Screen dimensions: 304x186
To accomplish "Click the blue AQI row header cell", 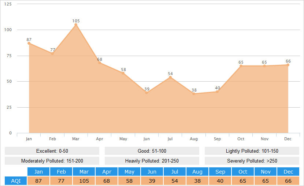I will click(x=16, y=181).
